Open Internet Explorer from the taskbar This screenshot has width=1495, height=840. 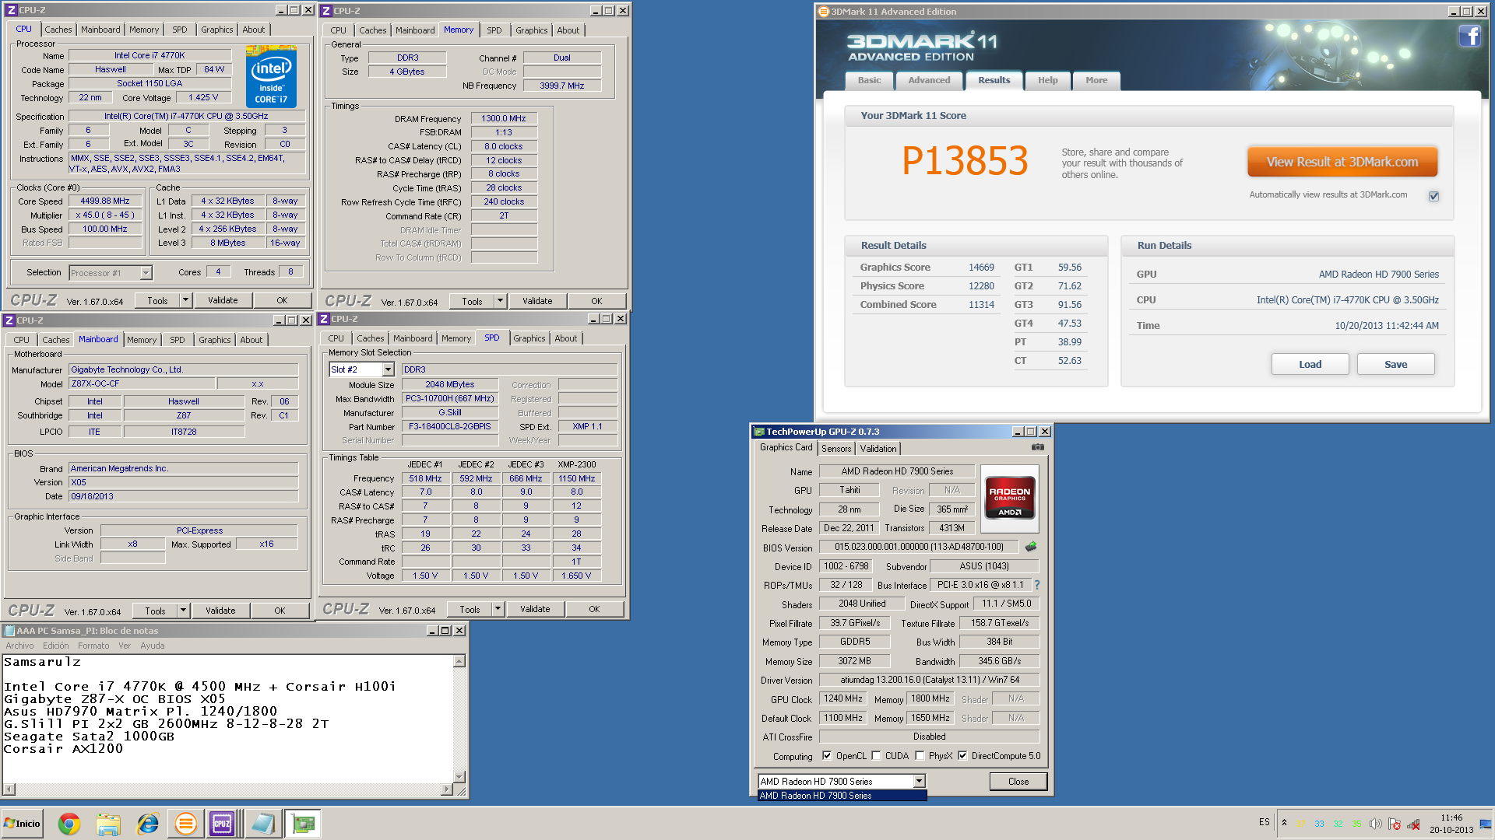click(147, 824)
